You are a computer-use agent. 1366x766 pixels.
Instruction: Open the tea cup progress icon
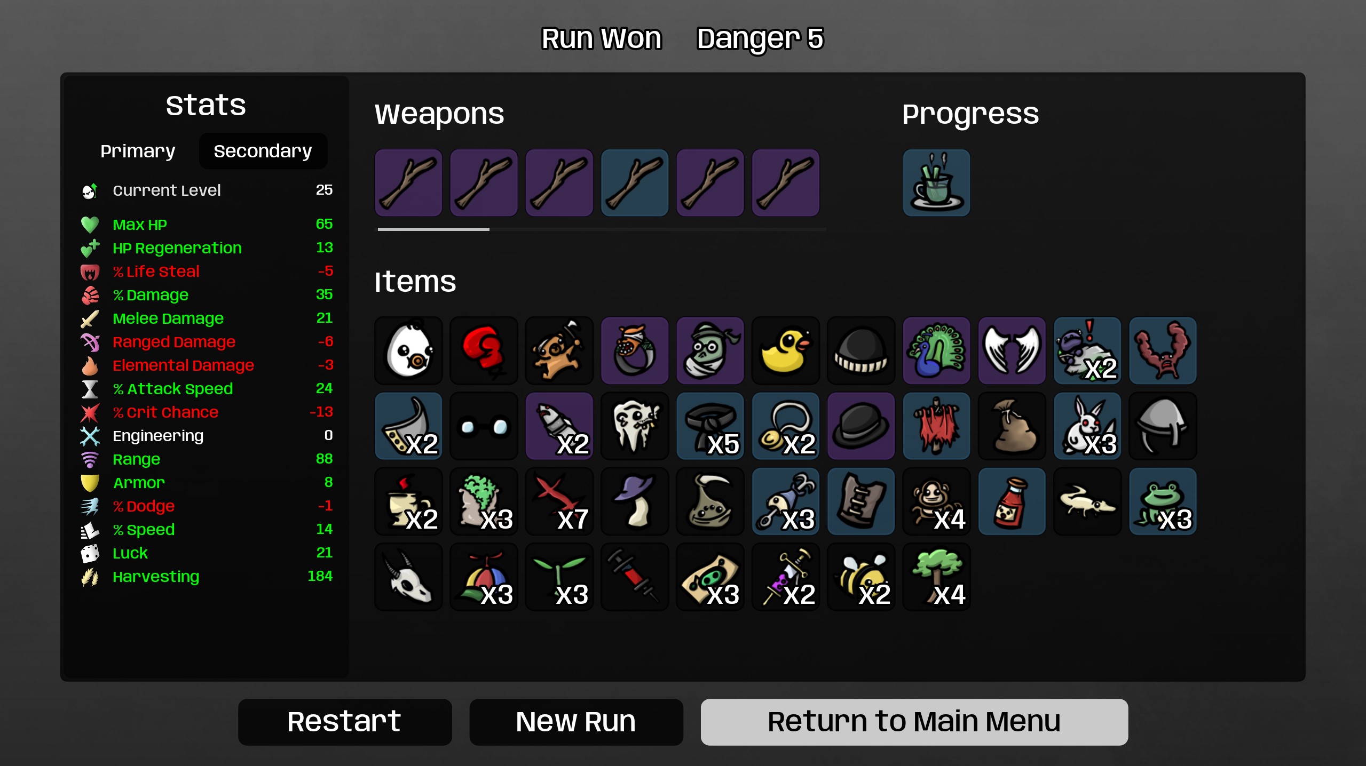point(936,183)
